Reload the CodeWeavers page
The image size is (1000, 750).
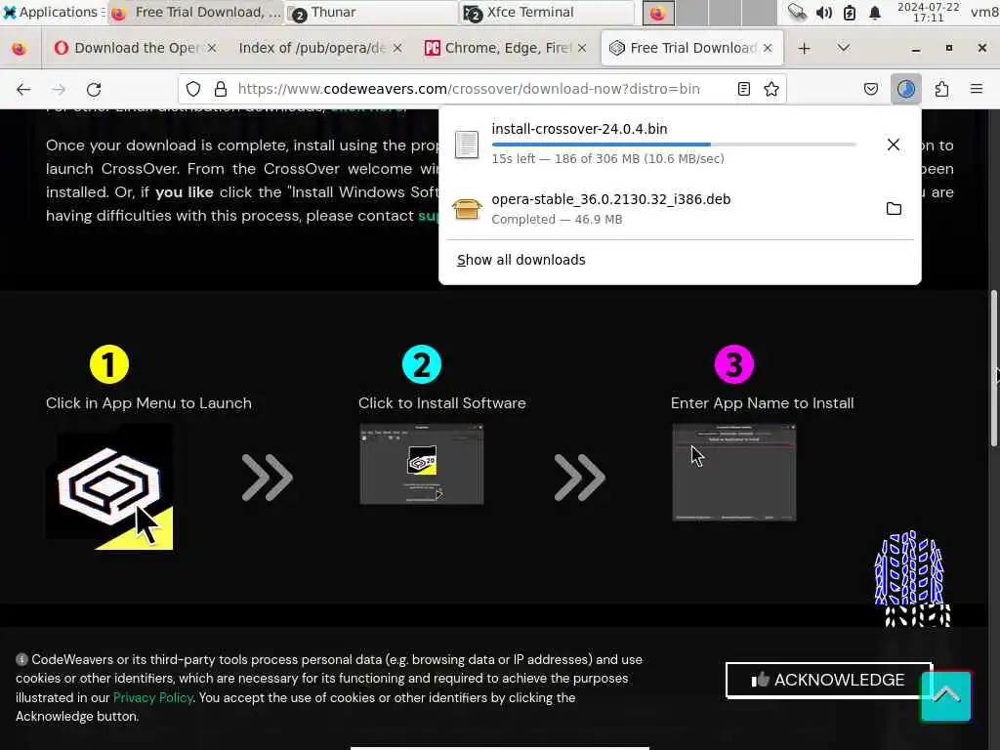pos(94,89)
